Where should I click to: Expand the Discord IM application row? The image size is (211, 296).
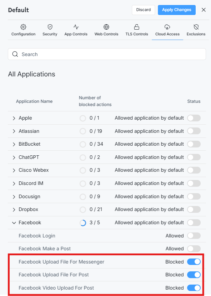(x=14, y=184)
